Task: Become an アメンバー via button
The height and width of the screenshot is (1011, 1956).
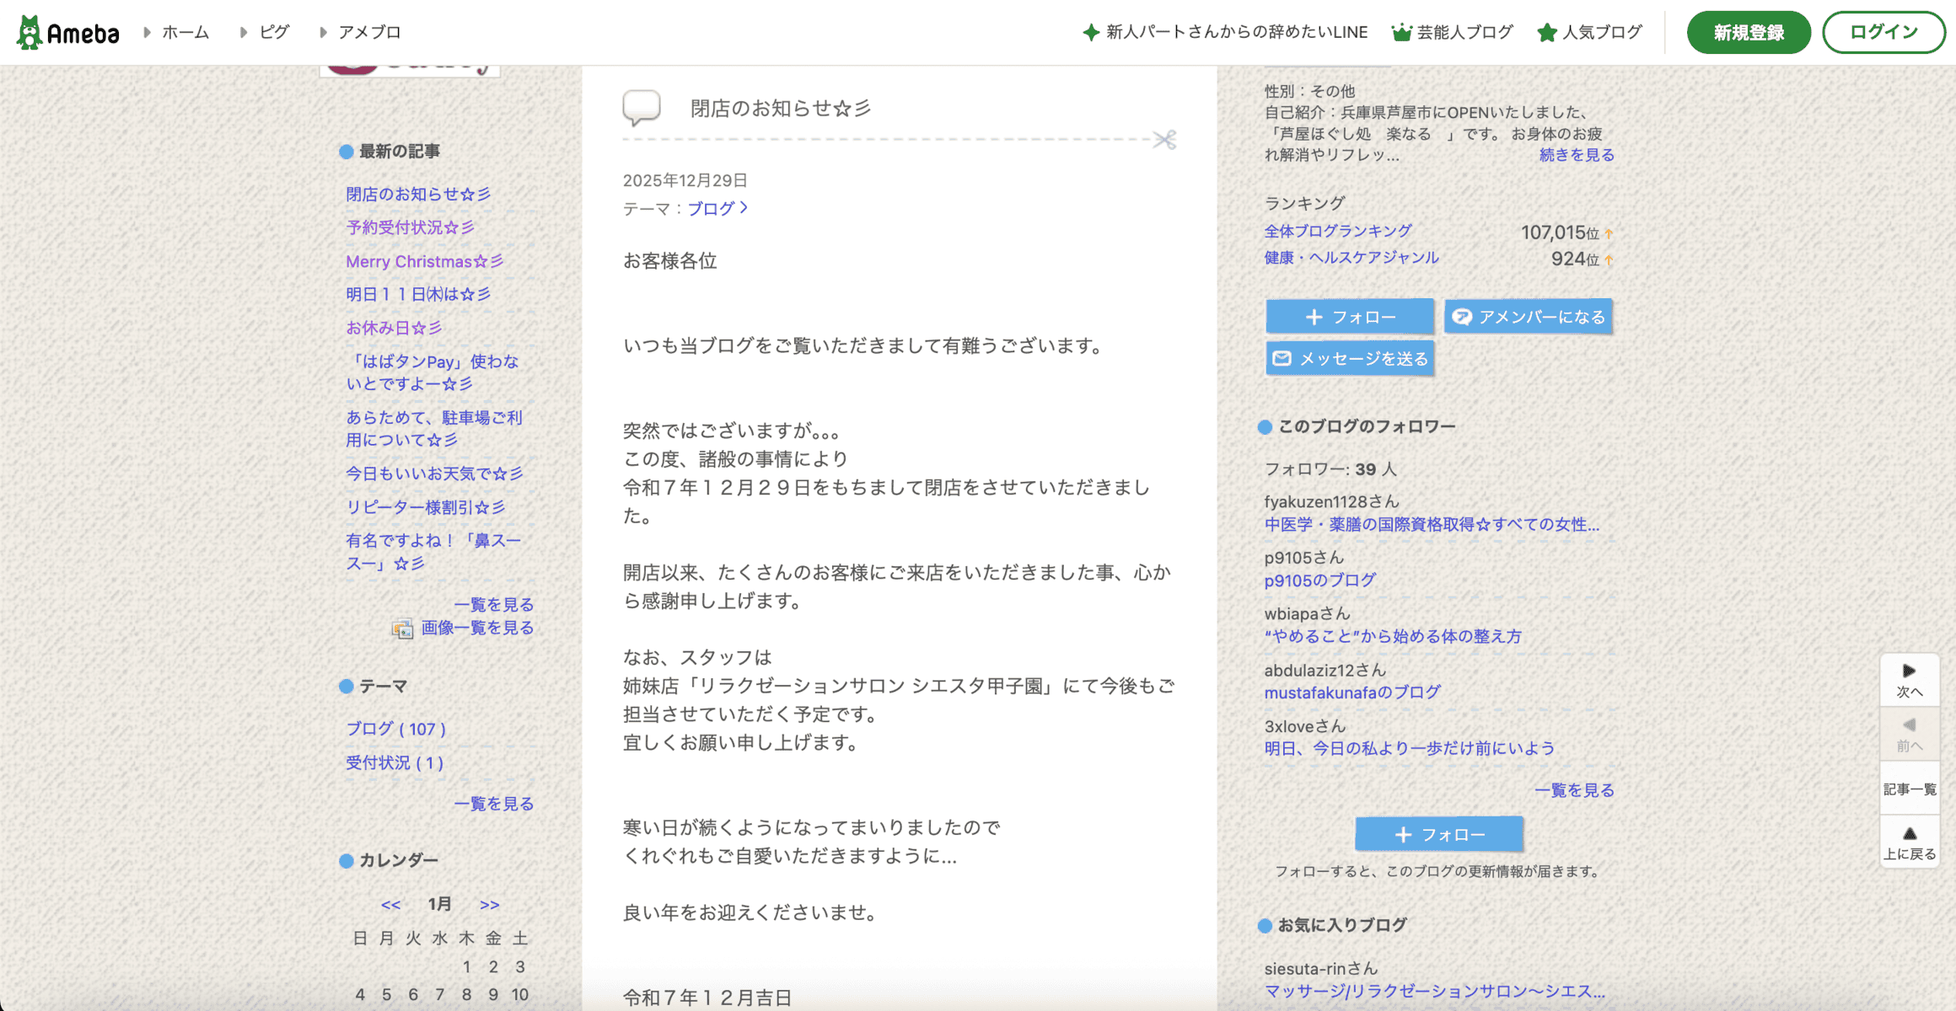Action: coord(1528,317)
